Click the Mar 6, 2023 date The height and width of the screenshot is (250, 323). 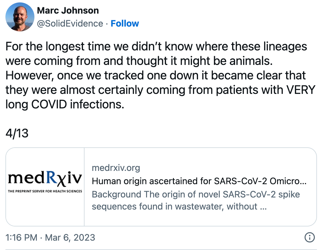(70, 237)
